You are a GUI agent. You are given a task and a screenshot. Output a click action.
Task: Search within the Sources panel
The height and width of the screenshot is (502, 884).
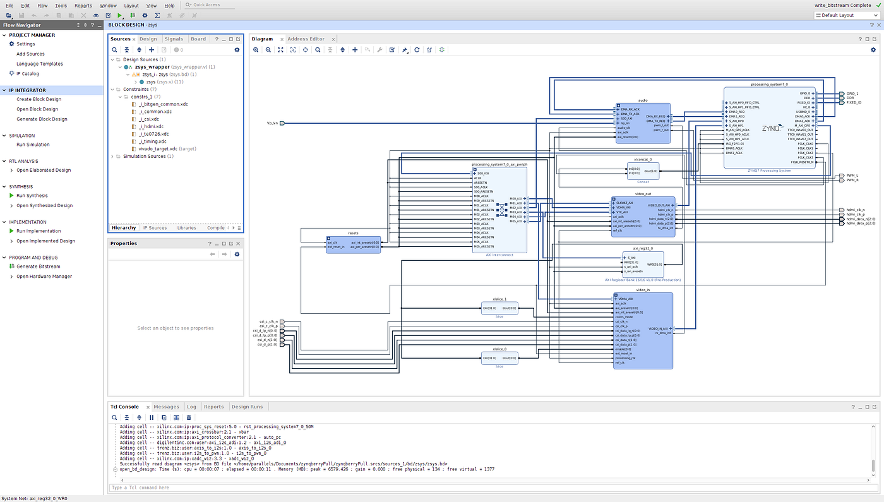[114, 49]
